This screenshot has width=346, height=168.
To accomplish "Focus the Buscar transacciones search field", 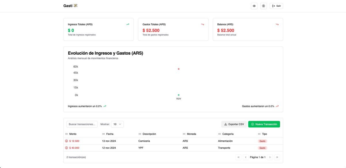I will 82,124.
